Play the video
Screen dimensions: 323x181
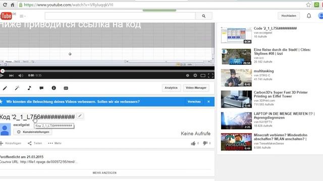click(2, 75)
